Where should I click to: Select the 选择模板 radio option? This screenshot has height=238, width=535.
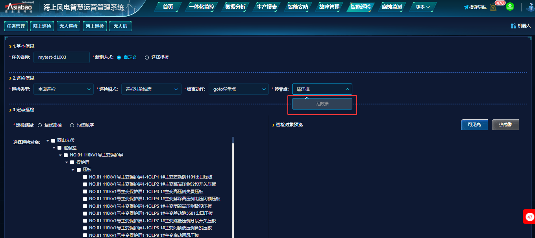pyautogui.click(x=147, y=58)
